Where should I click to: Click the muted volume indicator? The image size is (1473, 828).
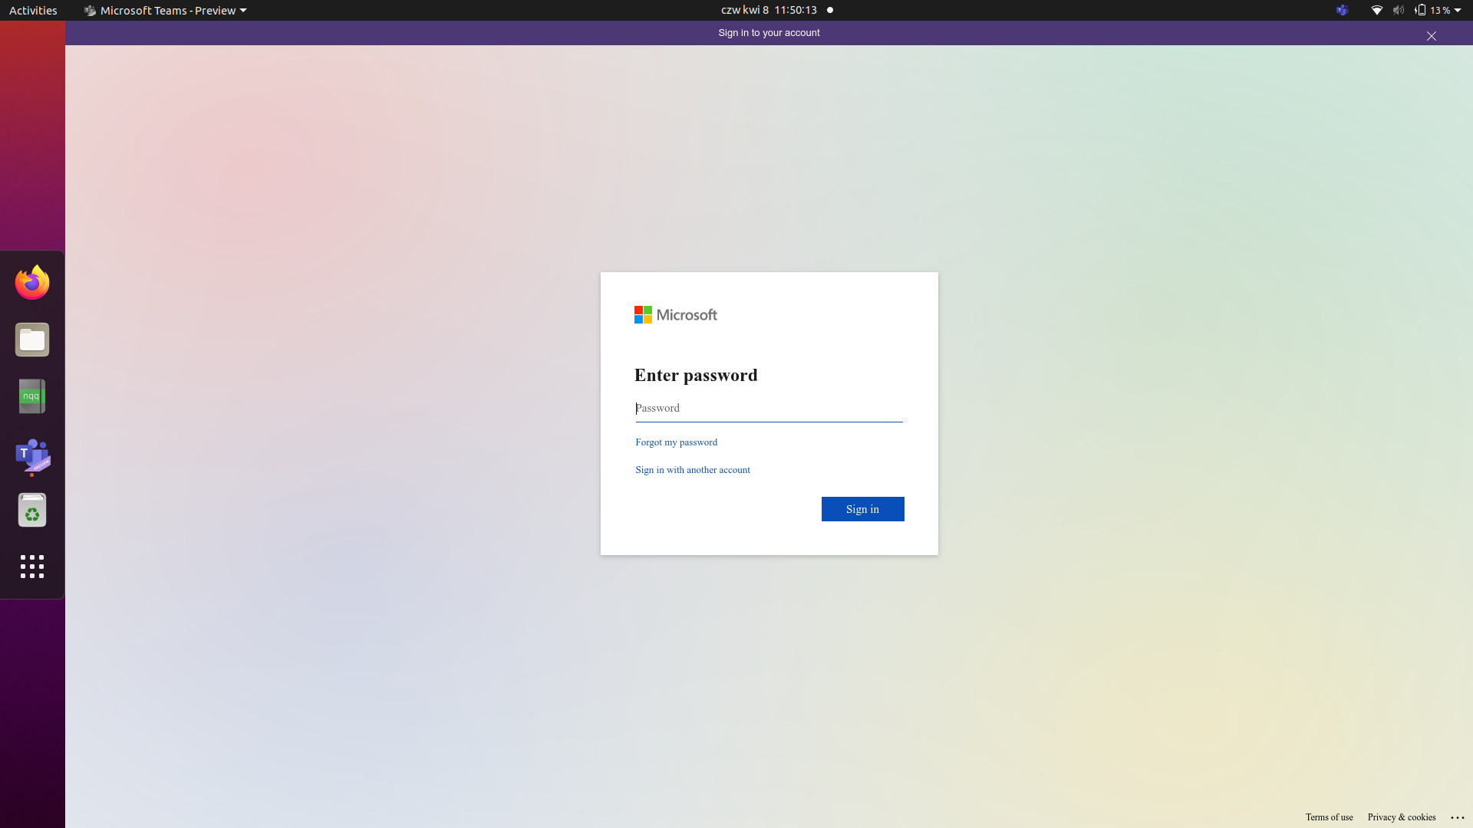click(1399, 10)
